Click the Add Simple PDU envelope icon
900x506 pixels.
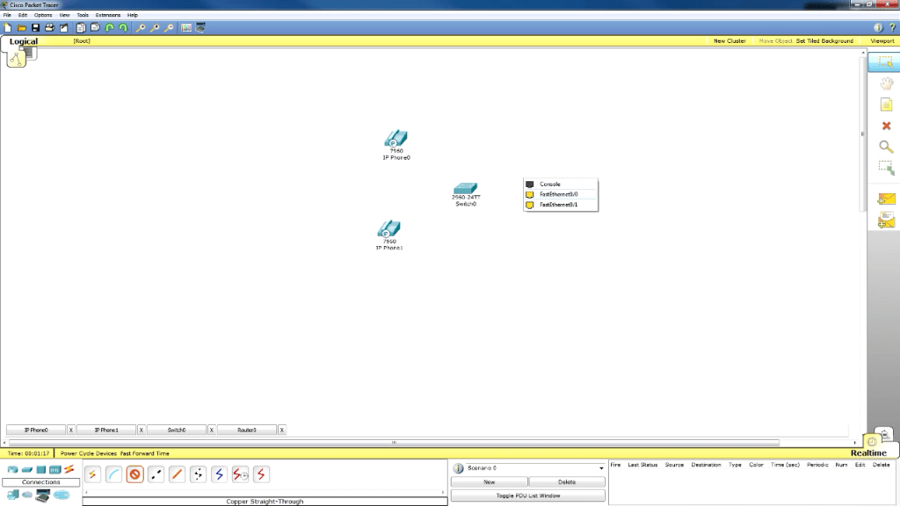pyautogui.click(x=886, y=199)
